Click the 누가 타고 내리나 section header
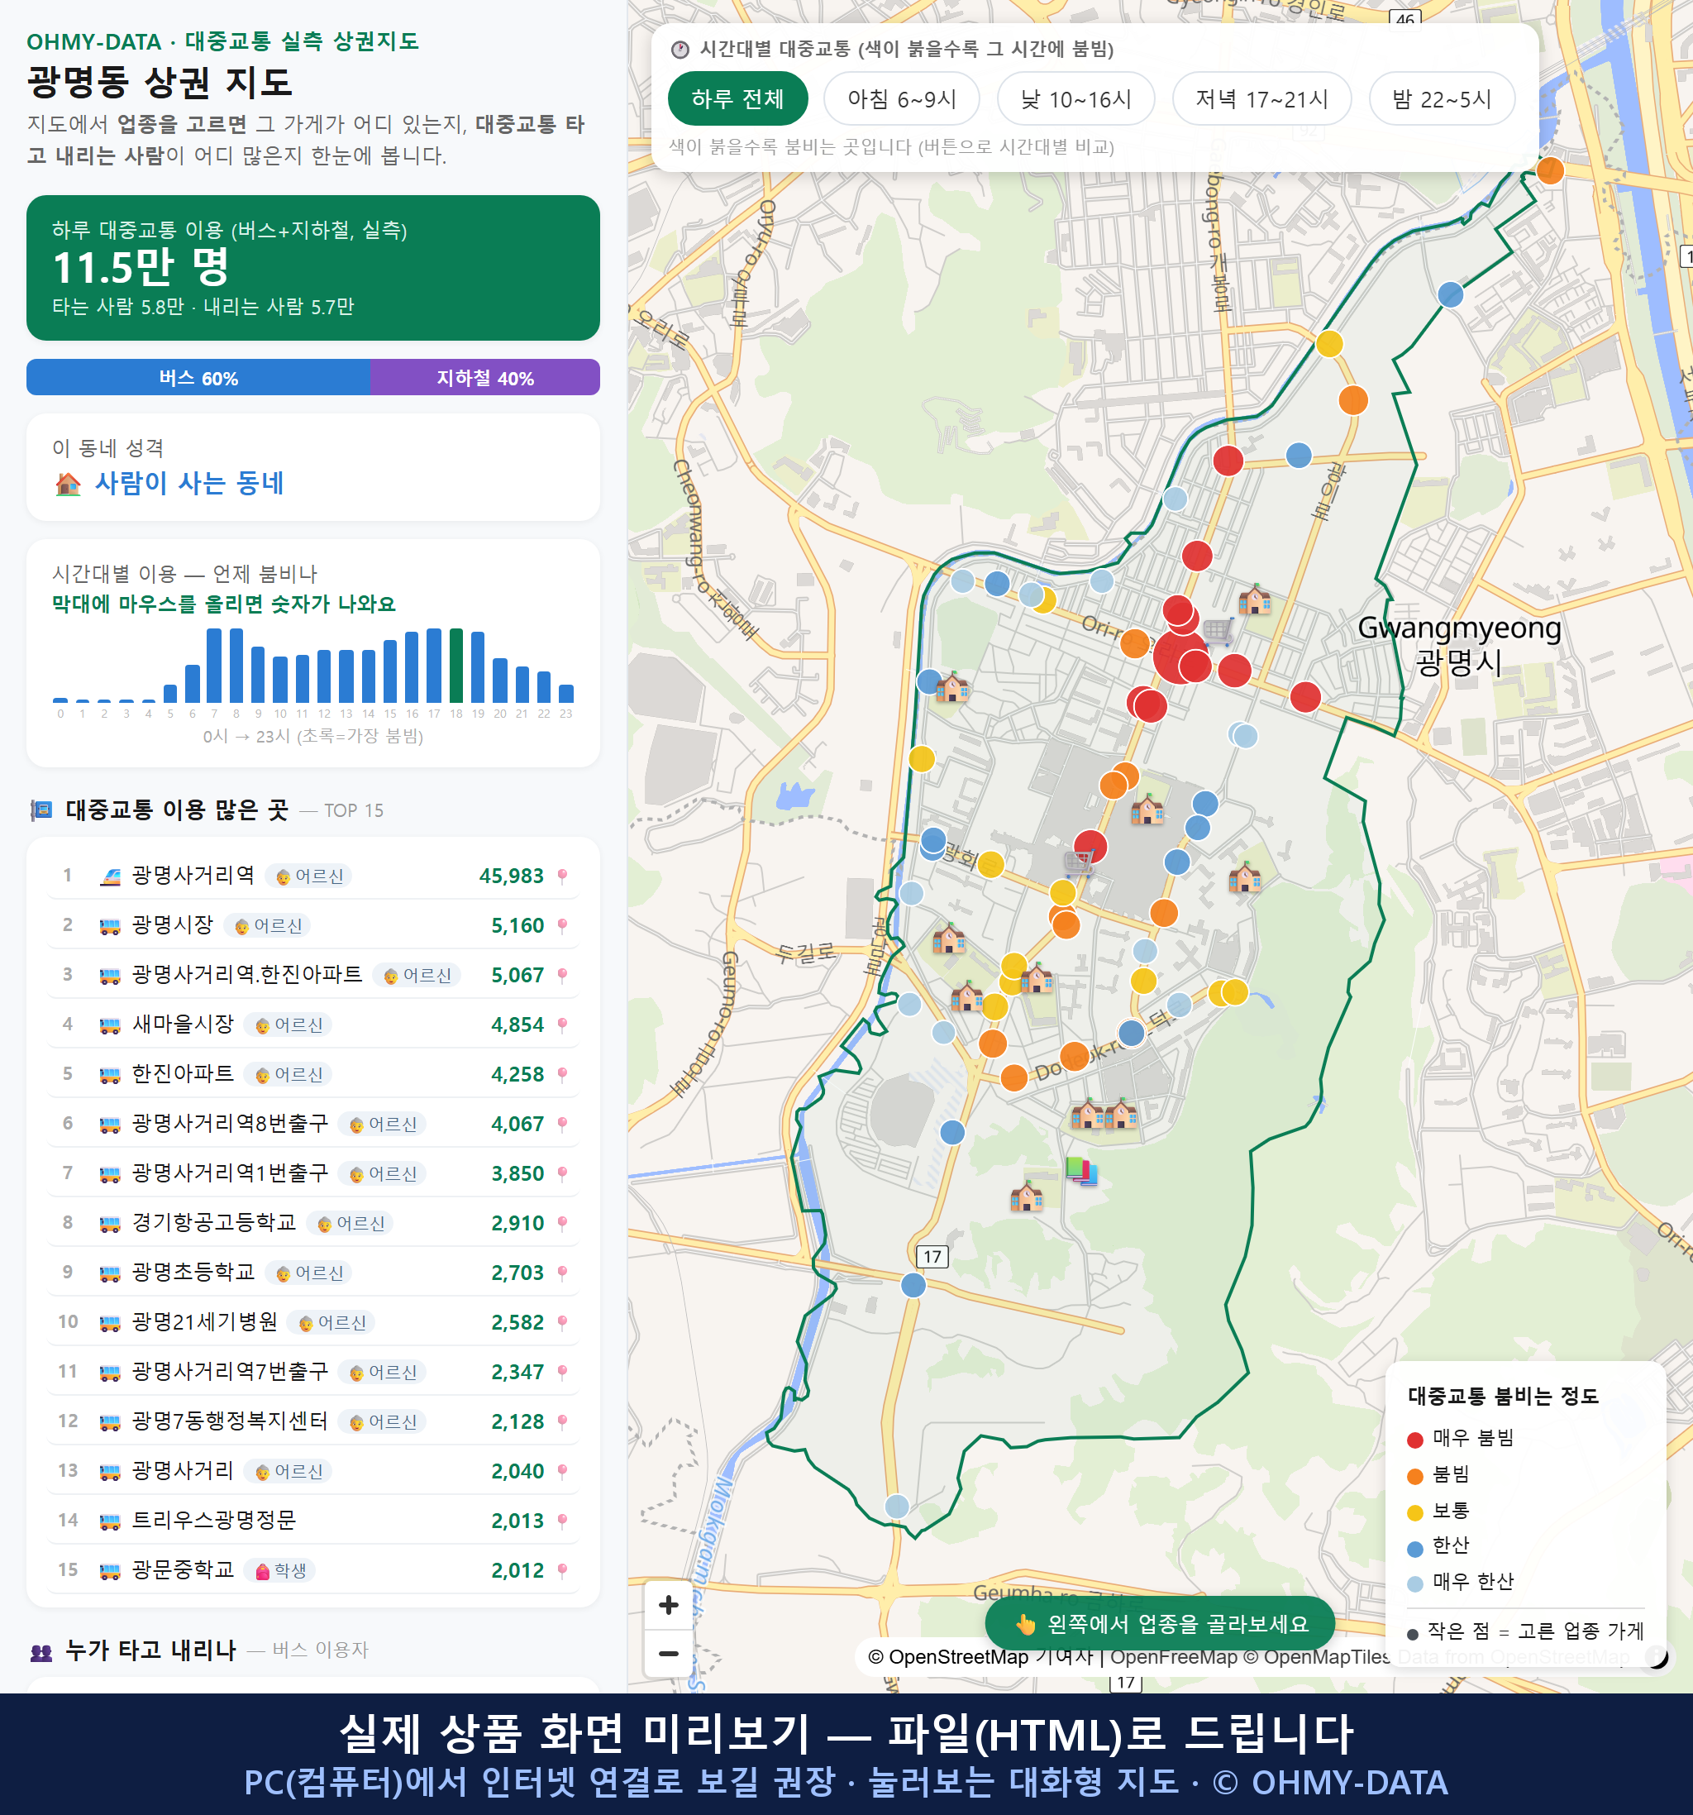The image size is (1693, 1815). point(150,1650)
